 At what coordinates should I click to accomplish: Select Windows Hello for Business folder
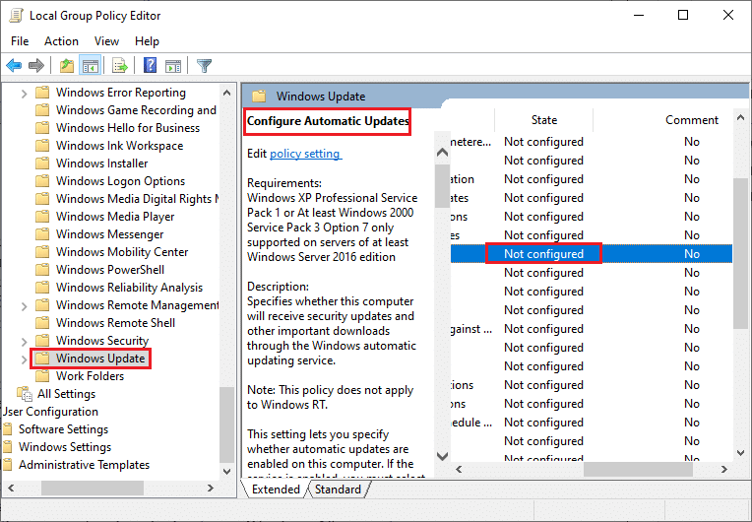tap(128, 128)
